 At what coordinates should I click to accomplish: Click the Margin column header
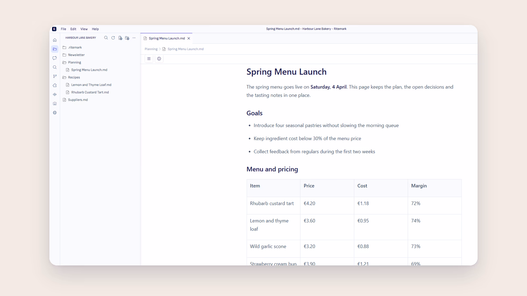[434, 188]
